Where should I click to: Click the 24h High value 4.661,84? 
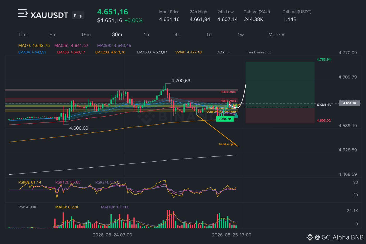(x=200, y=19)
